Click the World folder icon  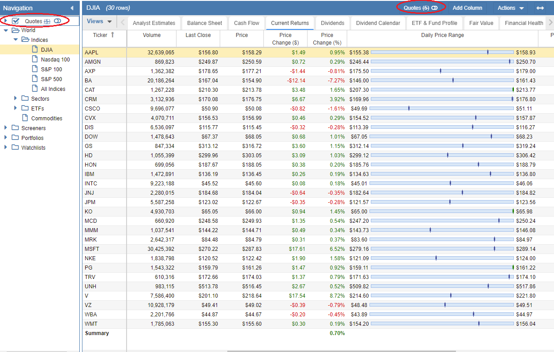(x=15, y=30)
